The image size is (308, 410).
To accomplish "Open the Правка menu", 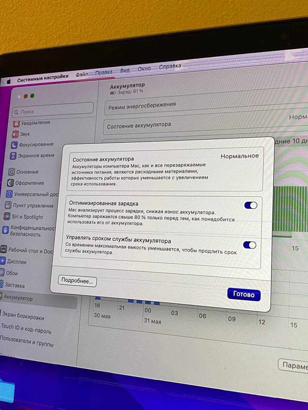I will coord(104,73).
